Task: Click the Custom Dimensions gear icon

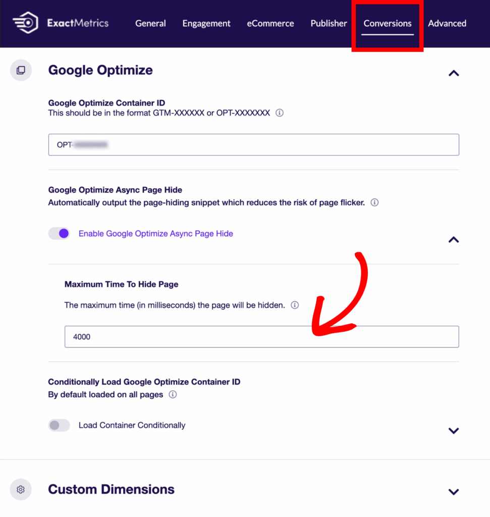Action: click(x=21, y=489)
